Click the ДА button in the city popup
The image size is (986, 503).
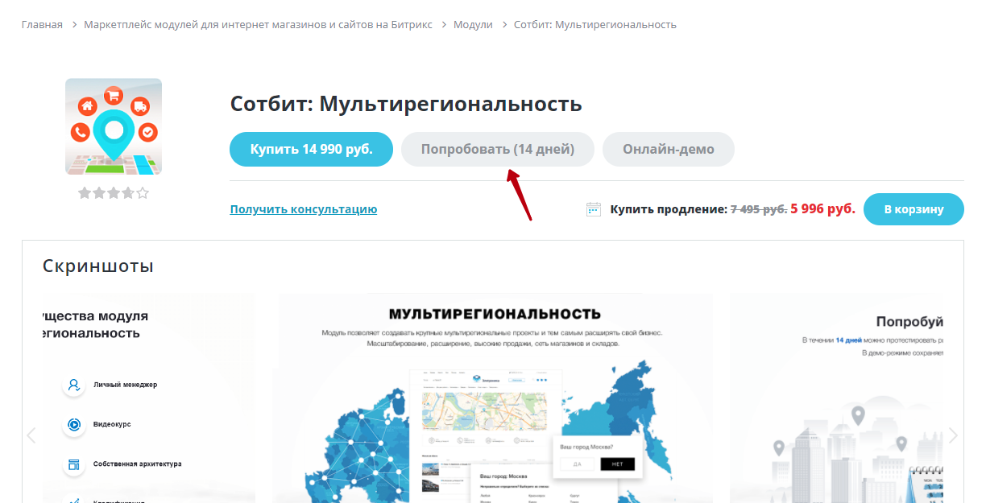pyautogui.click(x=577, y=464)
